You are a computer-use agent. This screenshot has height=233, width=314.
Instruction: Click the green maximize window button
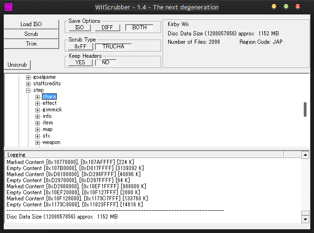(286, 7)
